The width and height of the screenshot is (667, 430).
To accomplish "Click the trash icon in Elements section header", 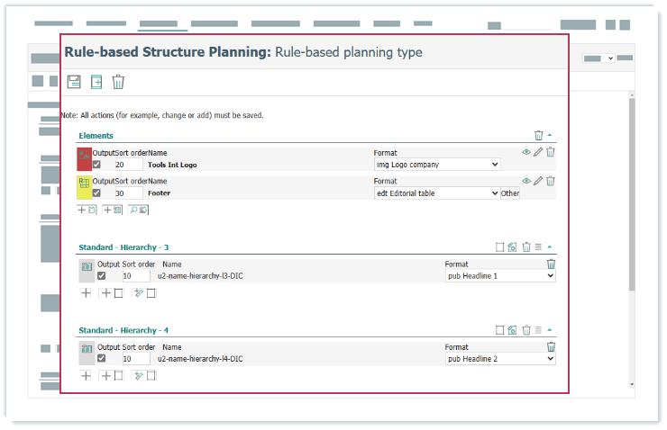I will pos(538,136).
